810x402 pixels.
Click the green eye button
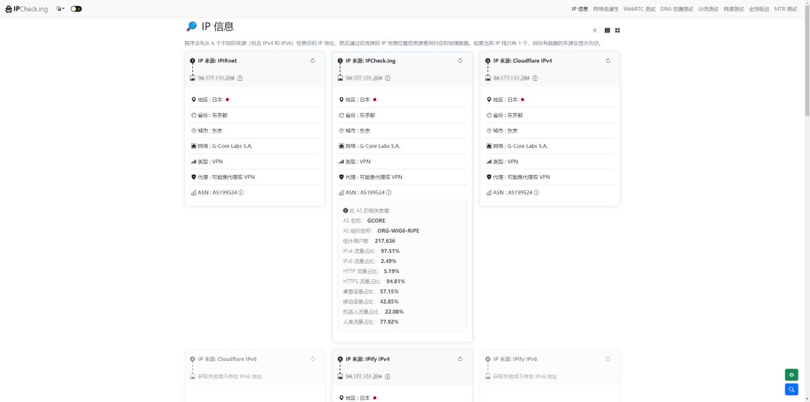pos(791,375)
